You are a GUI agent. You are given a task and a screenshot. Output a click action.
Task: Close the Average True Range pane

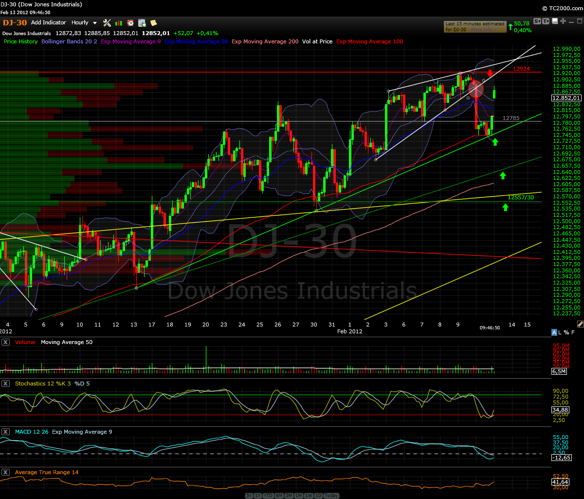pyautogui.click(x=5, y=472)
